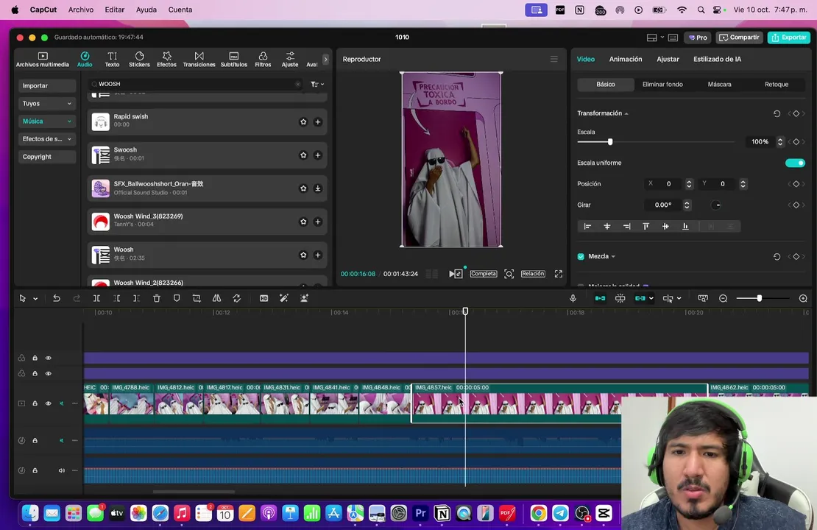This screenshot has height=530, width=817.
Task: Click the rotate tool in timeline toolbar
Action: tap(236, 298)
